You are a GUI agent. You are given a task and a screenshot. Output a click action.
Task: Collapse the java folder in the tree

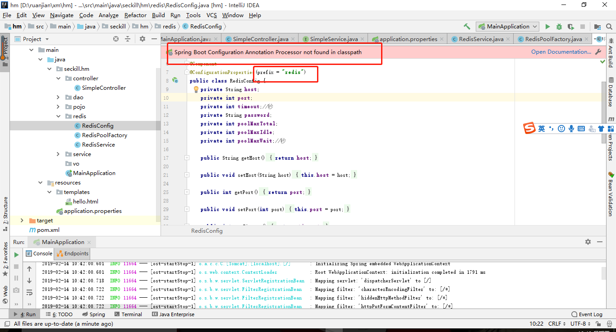pyautogui.click(x=41, y=60)
